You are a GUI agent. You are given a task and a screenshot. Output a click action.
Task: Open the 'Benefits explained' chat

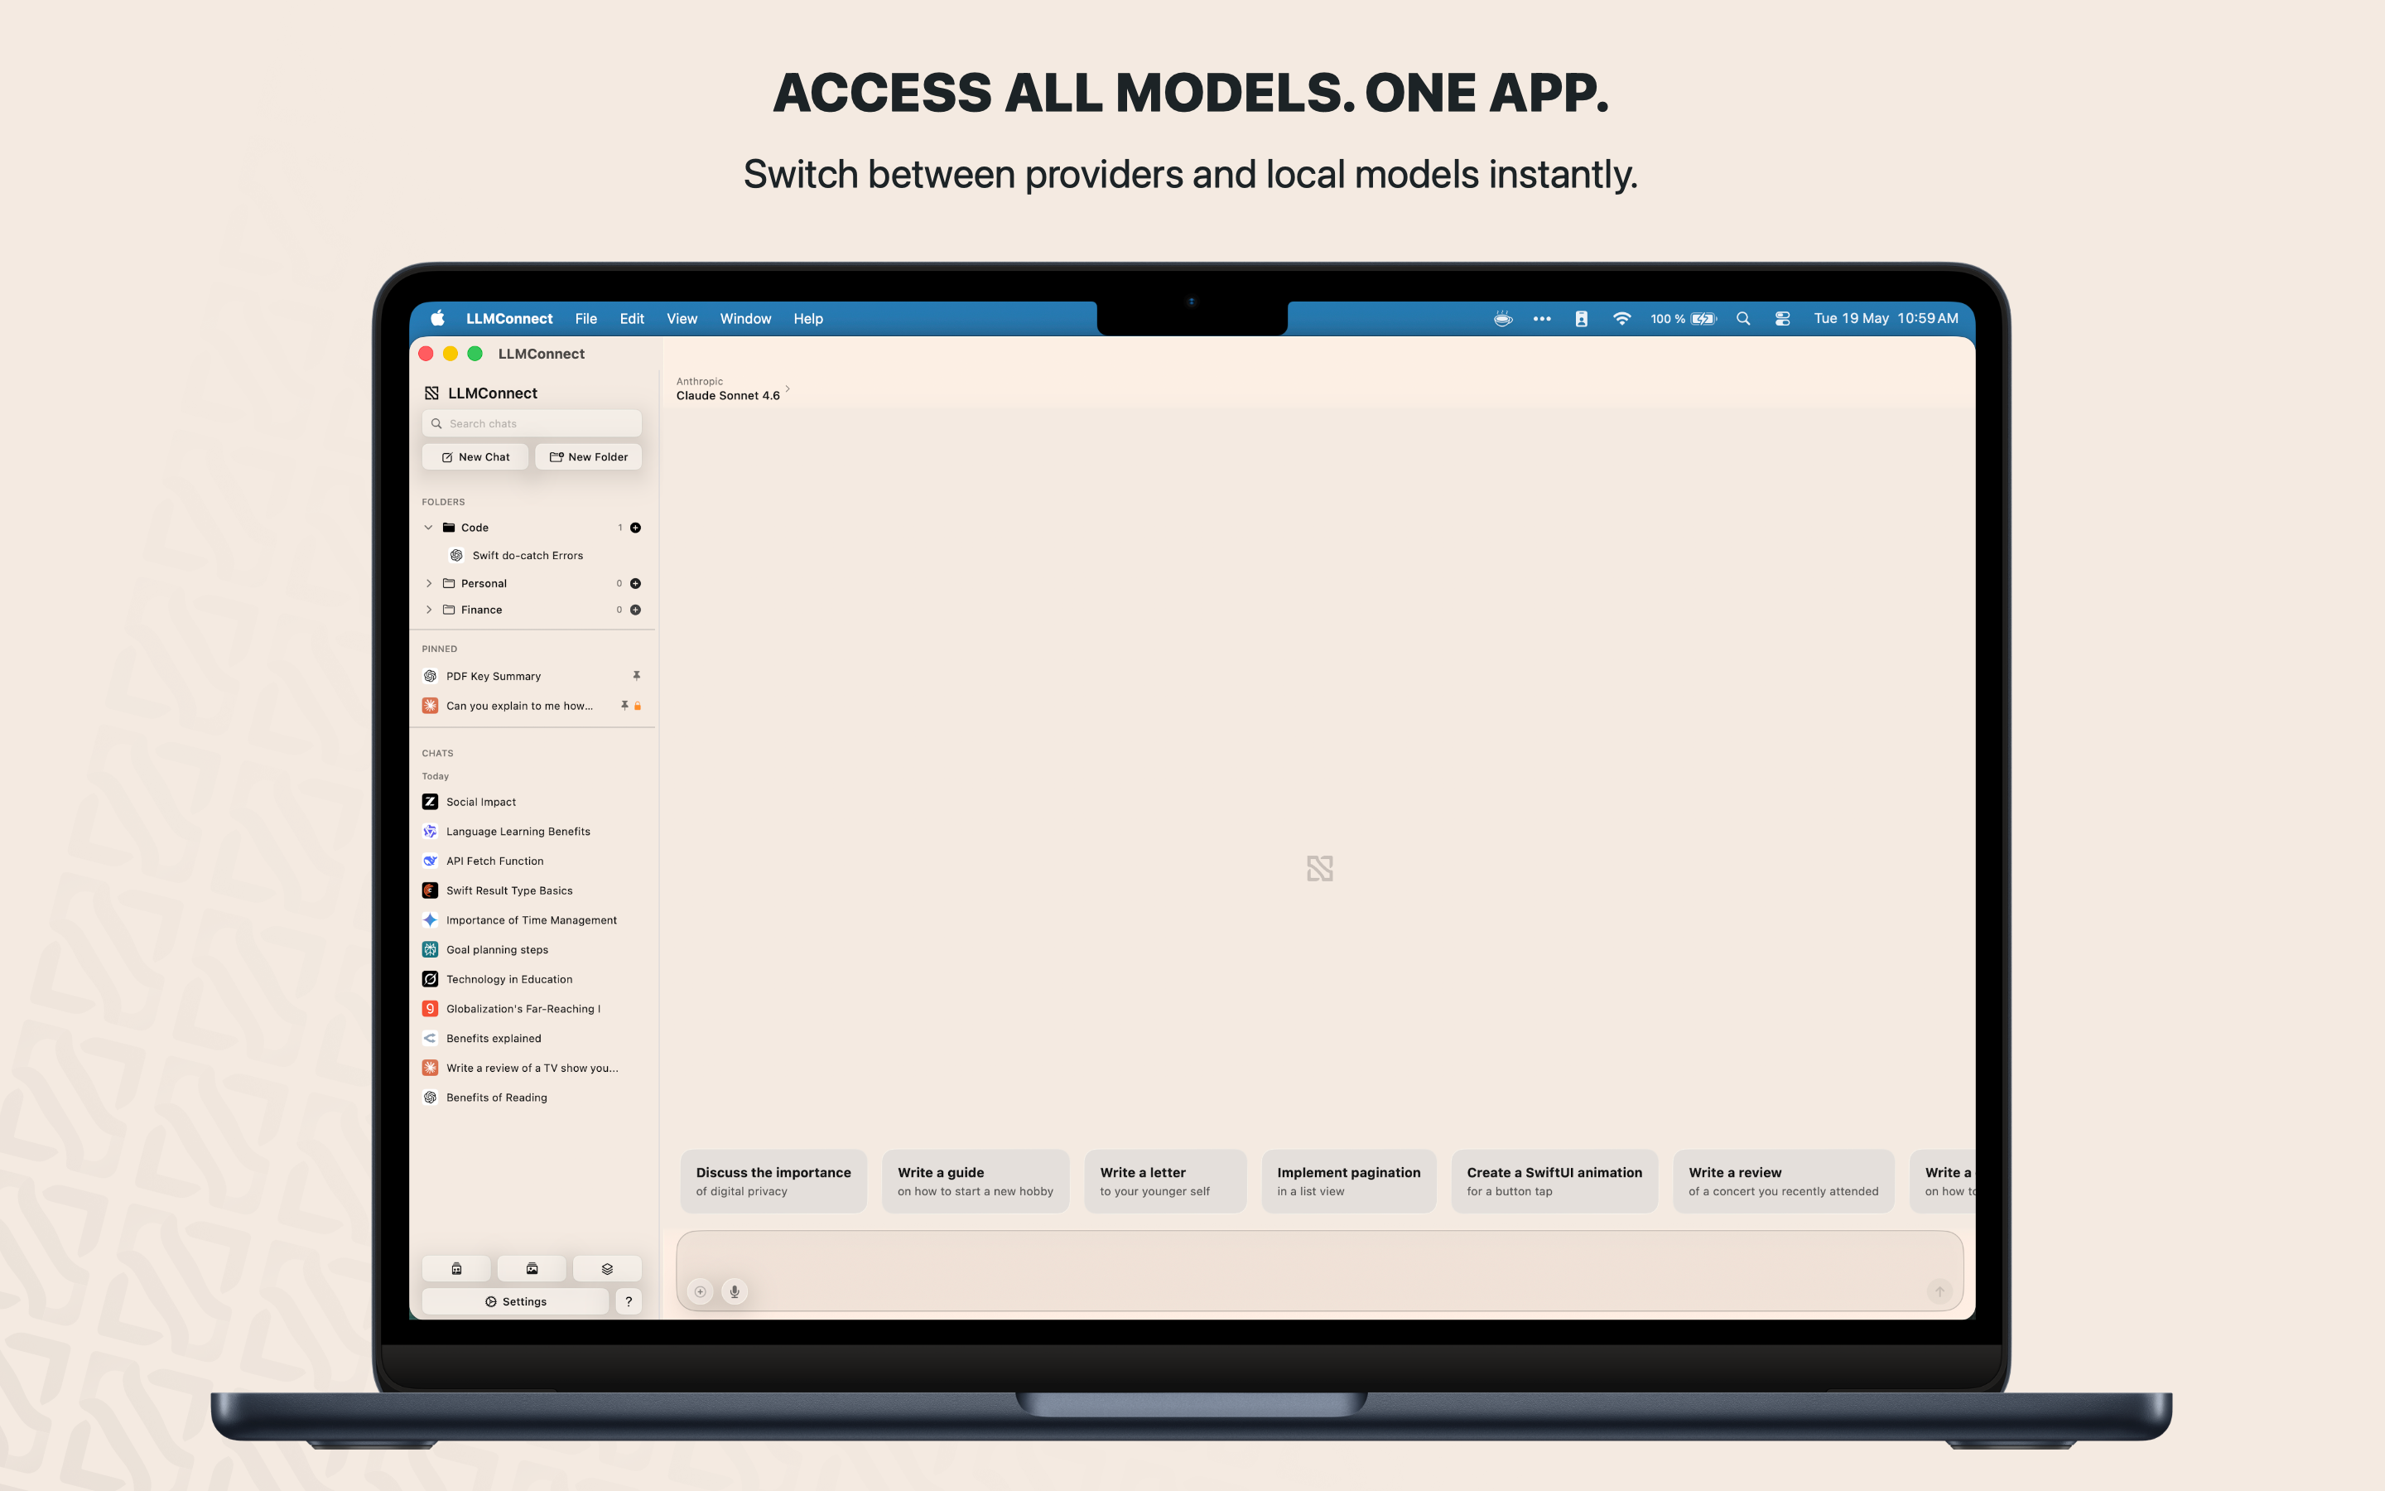tap(532, 1039)
